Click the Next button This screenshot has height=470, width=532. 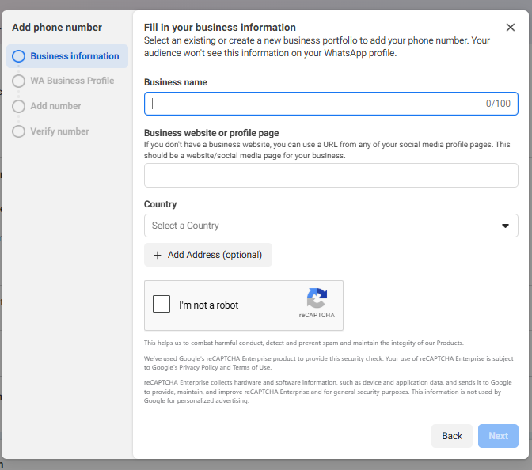(x=498, y=436)
